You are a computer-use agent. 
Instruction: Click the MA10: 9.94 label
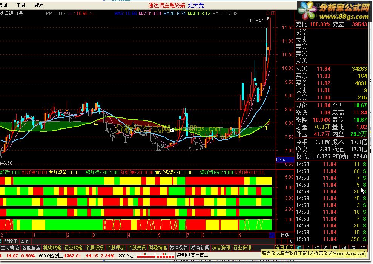150,14
